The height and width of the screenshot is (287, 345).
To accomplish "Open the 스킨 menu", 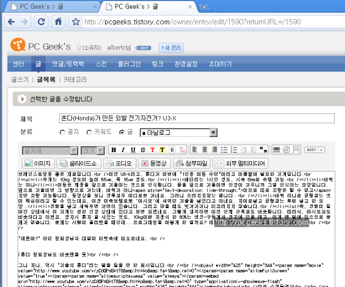I will (101, 64).
